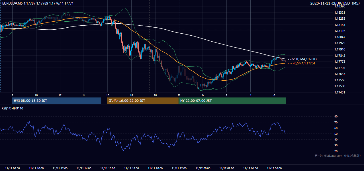Click price axis value 1.17910

[340, 49]
